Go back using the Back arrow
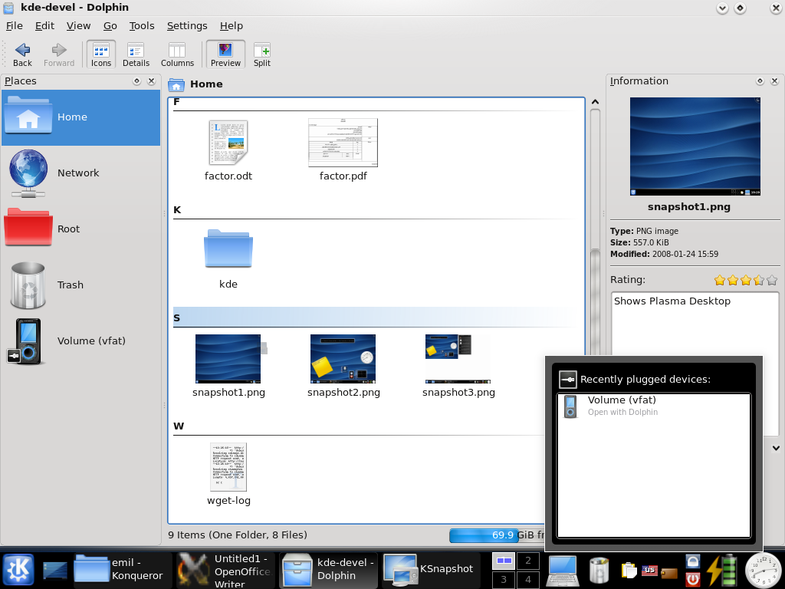The height and width of the screenshot is (589, 785). point(22,54)
